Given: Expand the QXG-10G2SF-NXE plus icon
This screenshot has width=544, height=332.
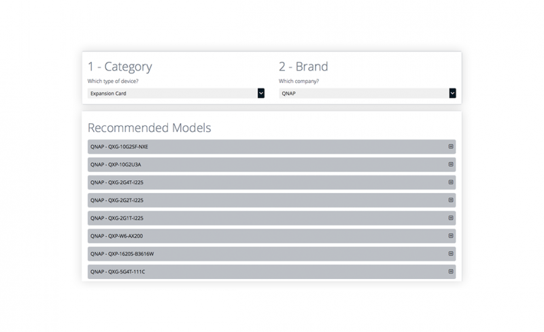Looking at the screenshot, I should tap(451, 146).
